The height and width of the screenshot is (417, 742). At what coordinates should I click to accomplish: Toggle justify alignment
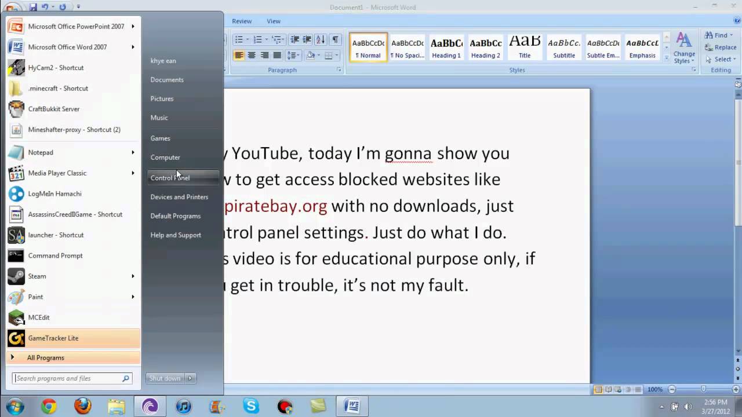(277, 56)
